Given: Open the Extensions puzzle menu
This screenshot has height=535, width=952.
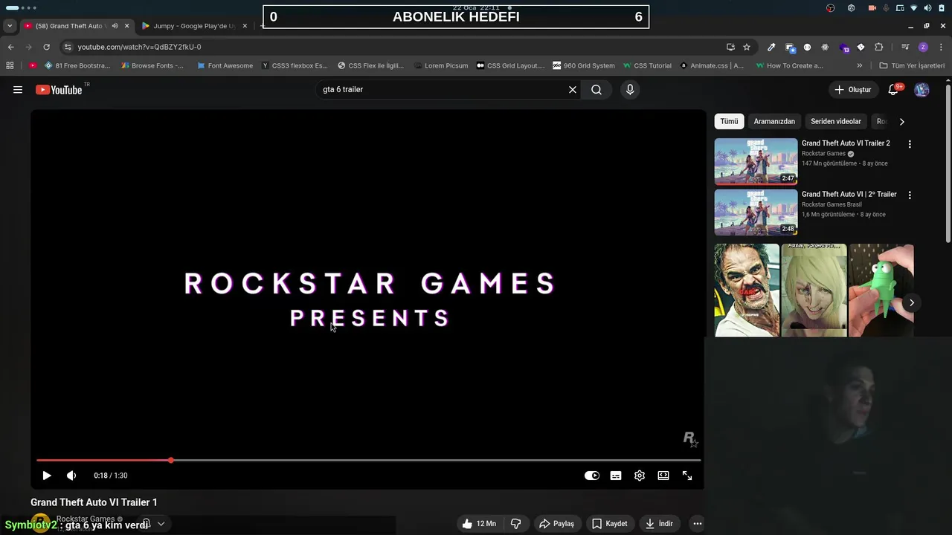Looking at the screenshot, I should tap(878, 47).
